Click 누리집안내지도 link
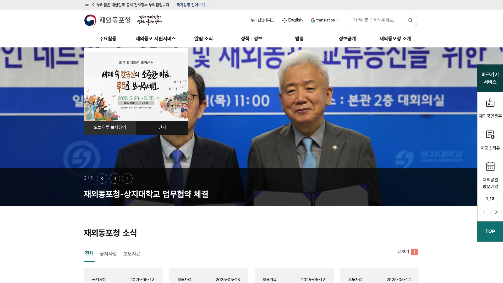This screenshot has width=503, height=283. tap(263, 20)
